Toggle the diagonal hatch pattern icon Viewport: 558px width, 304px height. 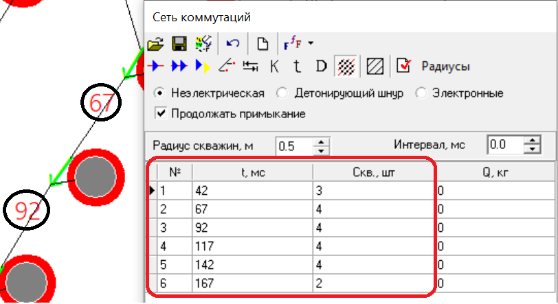point(375,67)
